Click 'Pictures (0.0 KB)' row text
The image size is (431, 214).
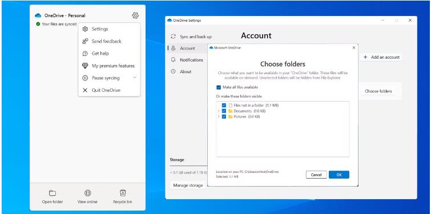[x=247, y=116]
